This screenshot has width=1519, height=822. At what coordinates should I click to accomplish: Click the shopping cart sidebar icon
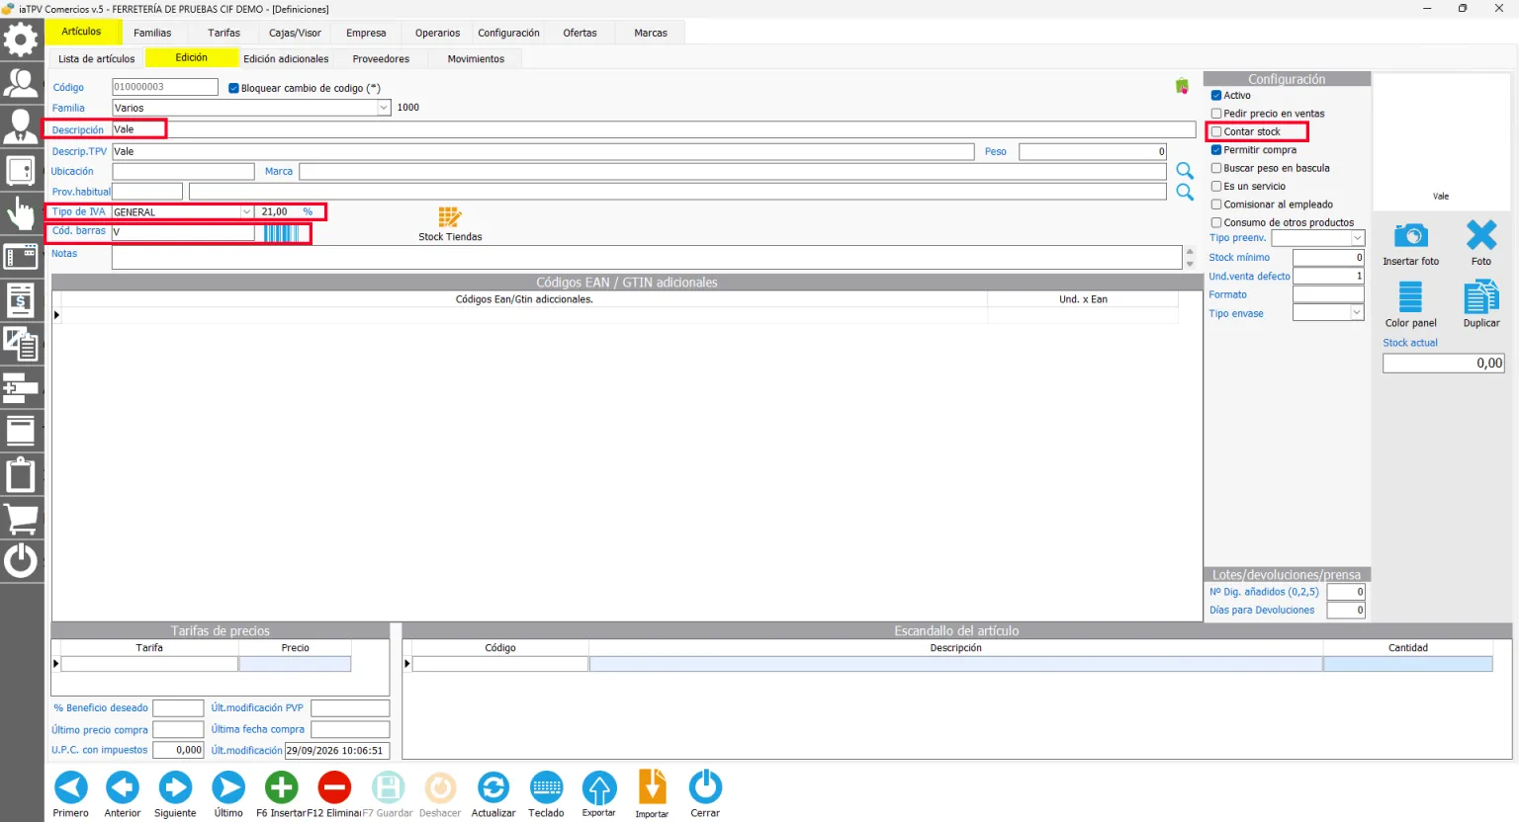tap(21, 518)
